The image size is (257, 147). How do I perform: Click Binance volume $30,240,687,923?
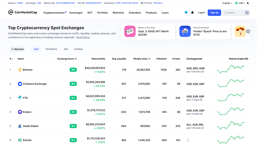(x=95, y=68)
